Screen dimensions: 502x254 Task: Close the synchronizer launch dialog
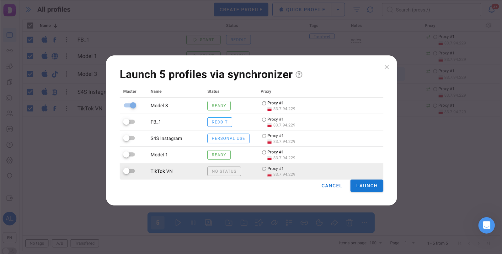click(x=387, y=67)
